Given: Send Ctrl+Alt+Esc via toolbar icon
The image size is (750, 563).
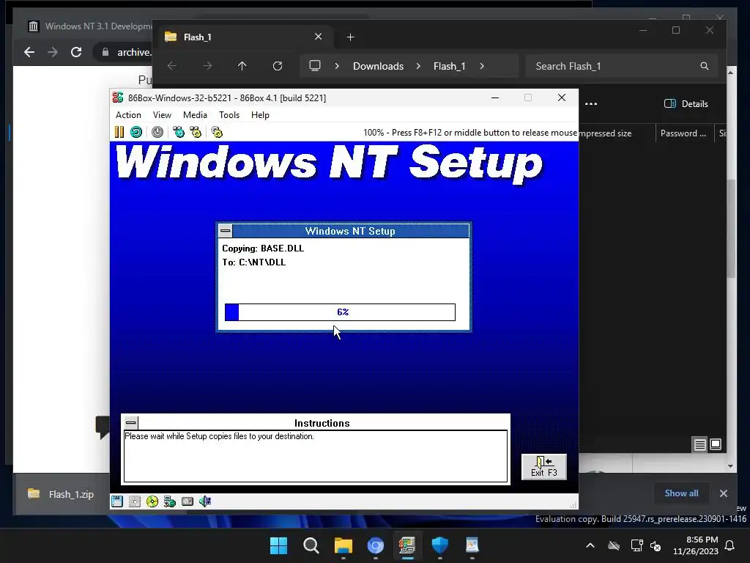Looking at the screenshot, I should coord(196,132).
